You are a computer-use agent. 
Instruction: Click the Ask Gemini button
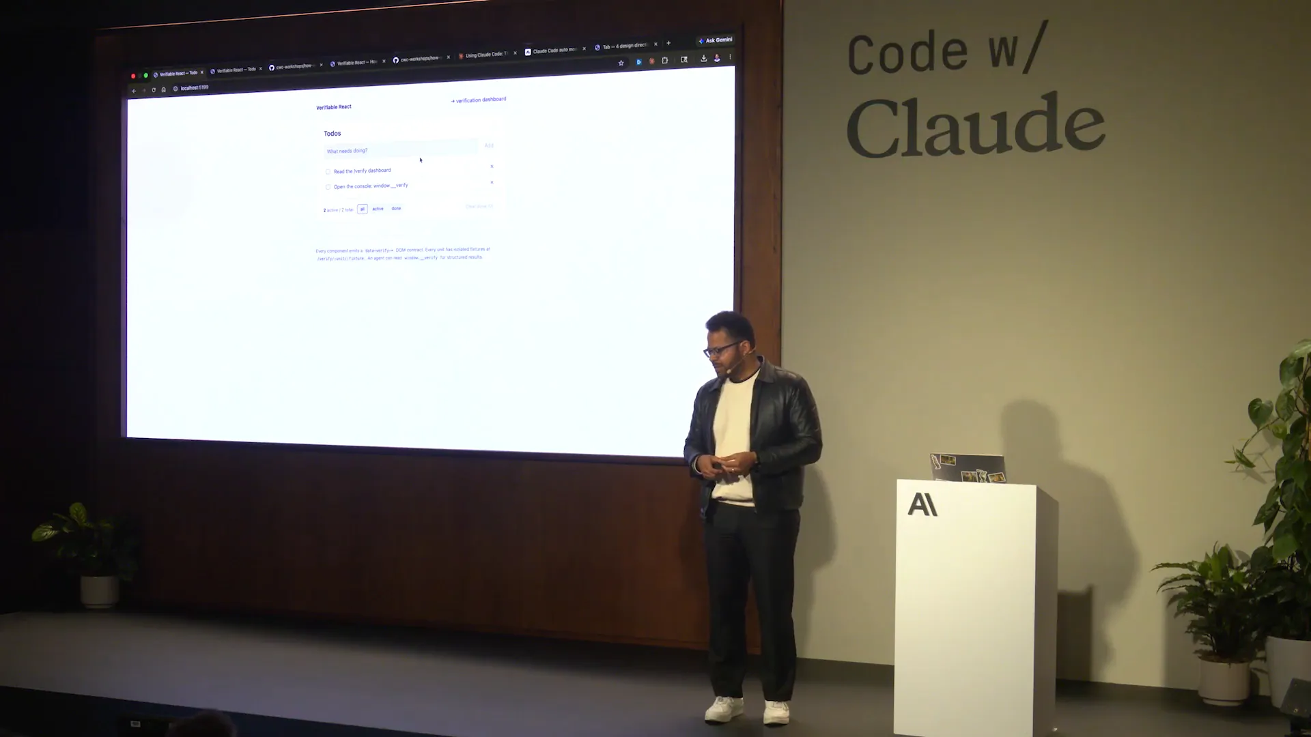pos(715,40)
